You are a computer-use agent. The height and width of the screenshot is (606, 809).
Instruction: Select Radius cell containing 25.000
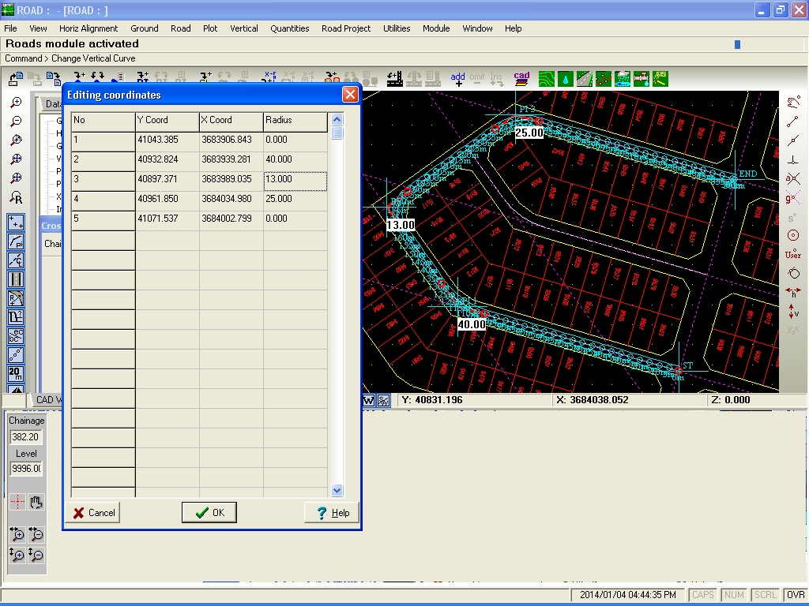click(x=295, y=199)
